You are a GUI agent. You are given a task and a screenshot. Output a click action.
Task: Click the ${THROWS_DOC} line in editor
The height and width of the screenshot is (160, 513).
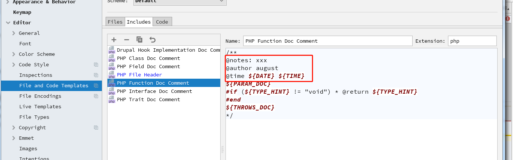pos(250,108)
